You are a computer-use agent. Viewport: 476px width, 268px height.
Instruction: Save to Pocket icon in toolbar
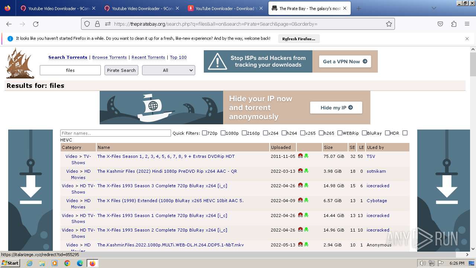[x=440, y=24]
